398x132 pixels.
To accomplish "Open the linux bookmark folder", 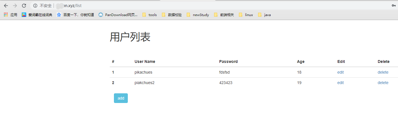I will click(x=246, y=15).
